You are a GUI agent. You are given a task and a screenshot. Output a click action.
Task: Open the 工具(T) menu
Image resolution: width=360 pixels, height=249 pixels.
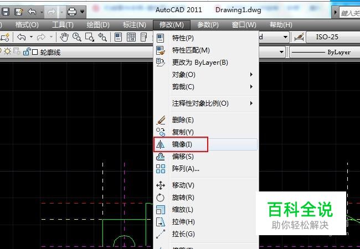[x=63, y=25]
